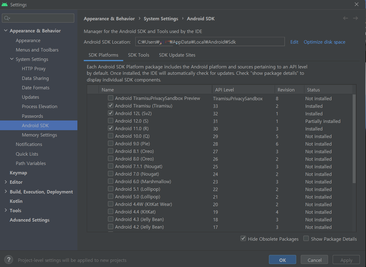Click the Android Studio logo icon
This screenshot has height=267, width=366.
(x=5, y=5)
